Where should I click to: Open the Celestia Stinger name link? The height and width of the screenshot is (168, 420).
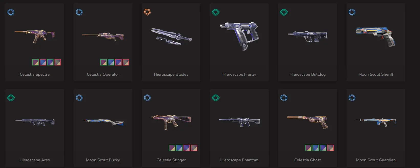171,160
